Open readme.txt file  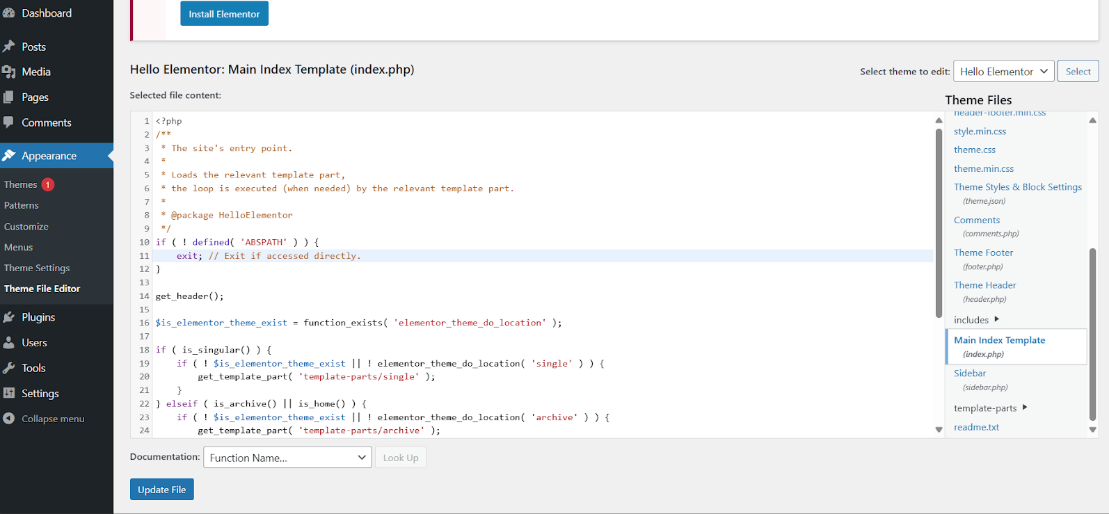click(976, 427)
